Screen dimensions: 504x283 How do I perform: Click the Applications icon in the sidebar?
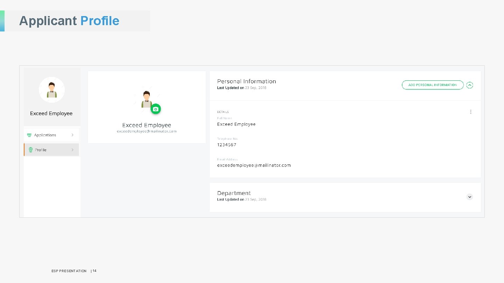tap(30, 135)
